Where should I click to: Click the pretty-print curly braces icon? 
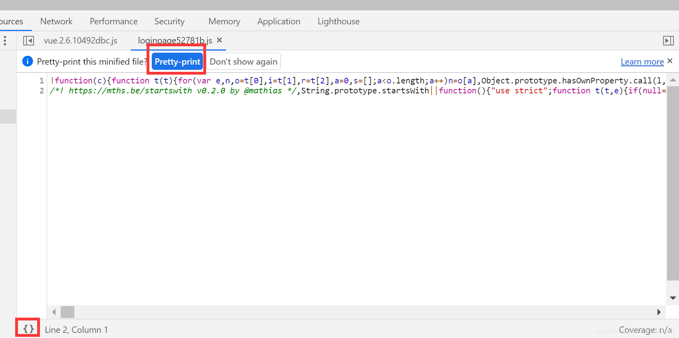[x=28, y=329]
